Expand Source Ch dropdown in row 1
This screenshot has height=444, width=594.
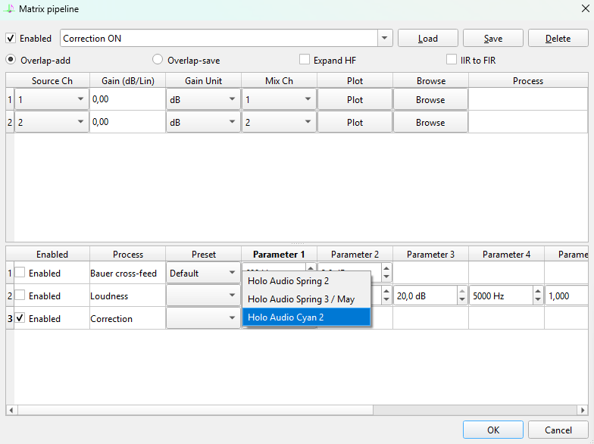[x=80, y=99]
